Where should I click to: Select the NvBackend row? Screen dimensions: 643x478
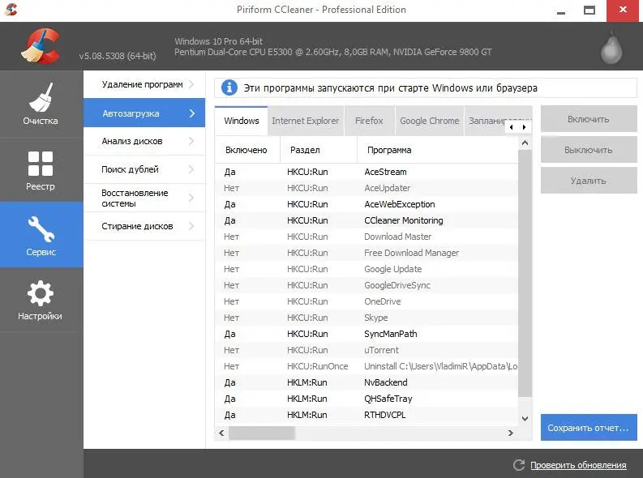coord(367,382)
